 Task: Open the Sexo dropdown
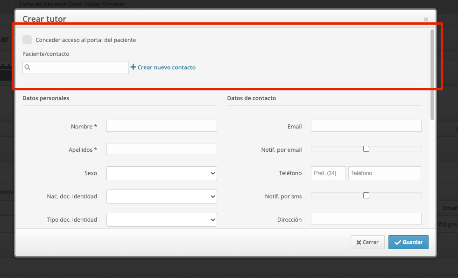pos(162,173)
